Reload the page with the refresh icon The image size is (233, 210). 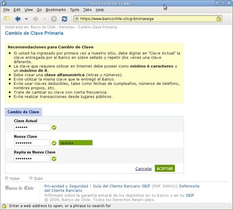tap(64, 19)
